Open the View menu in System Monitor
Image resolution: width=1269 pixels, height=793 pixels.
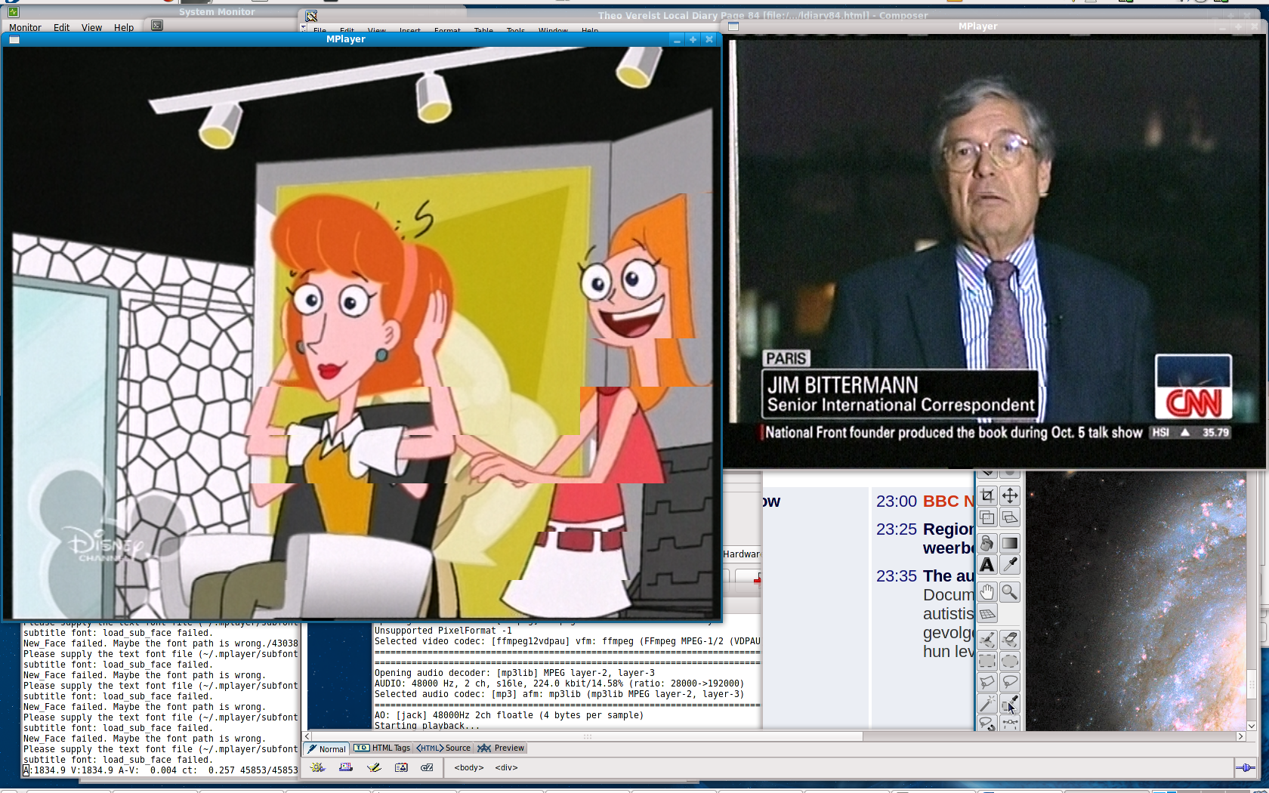pyautogui.click(x=91, y=27)
